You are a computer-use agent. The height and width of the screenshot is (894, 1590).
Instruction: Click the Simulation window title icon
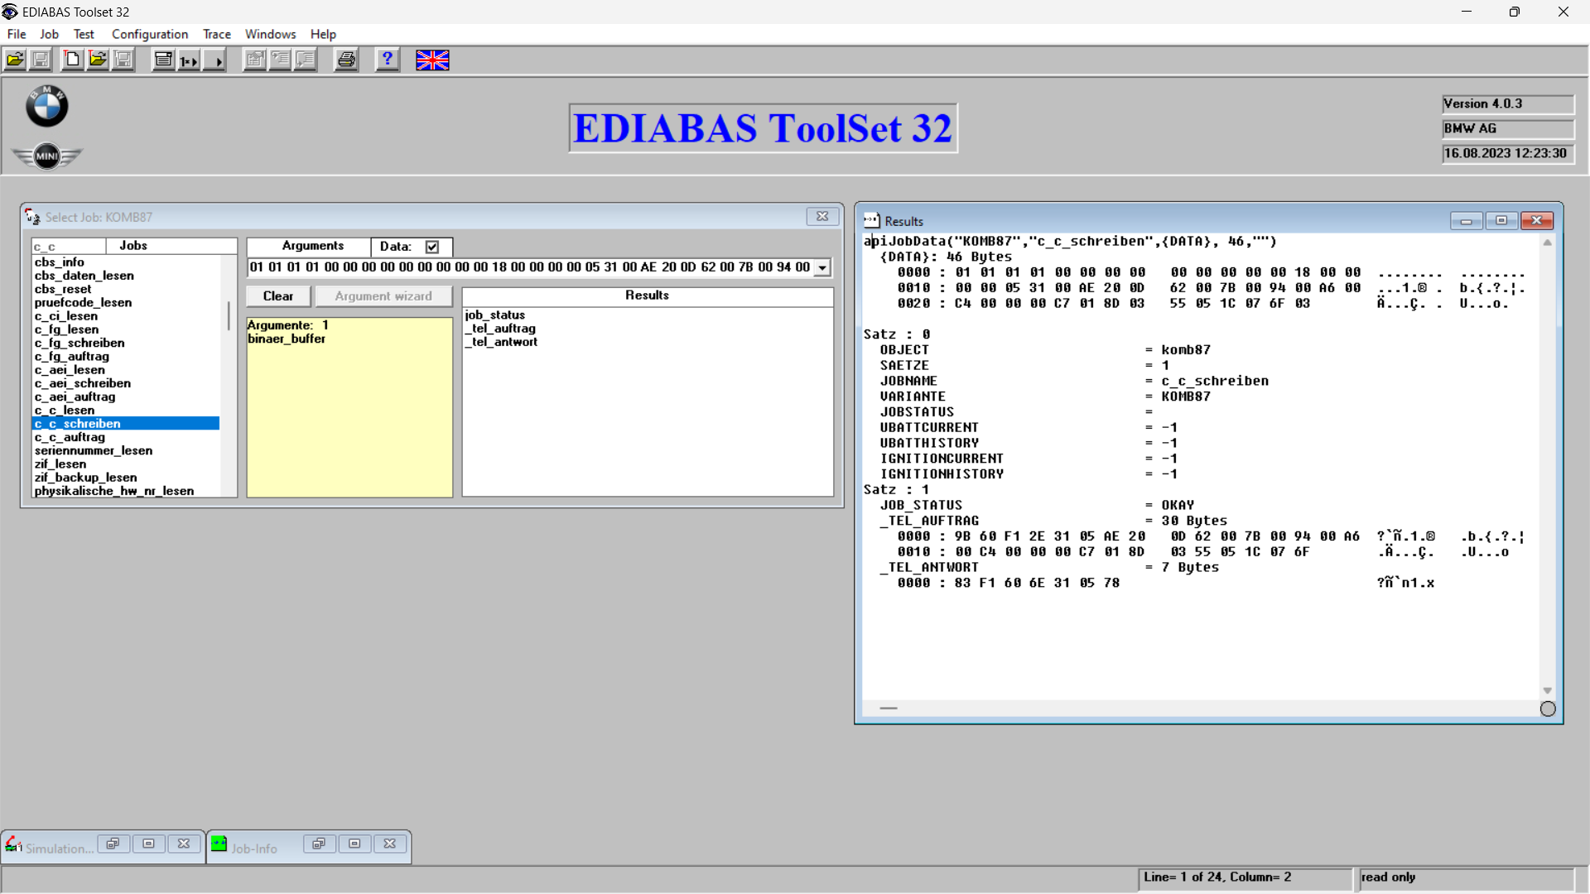pos(13,844)
